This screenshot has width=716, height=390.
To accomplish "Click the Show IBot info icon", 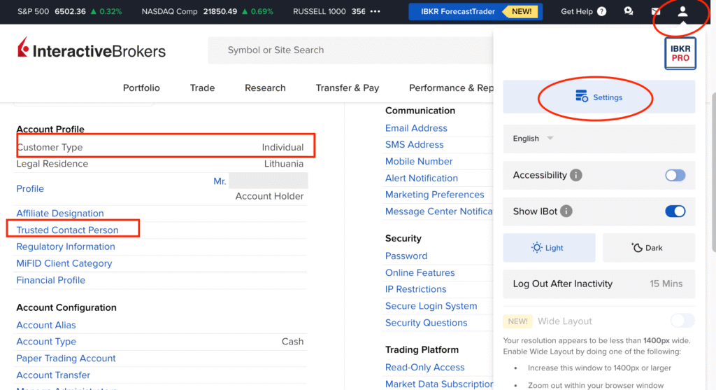I will click(566, 211).
